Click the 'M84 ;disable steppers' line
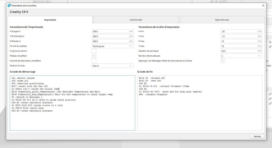The width and height of the screenshot is (272, 148). (153, 94)
